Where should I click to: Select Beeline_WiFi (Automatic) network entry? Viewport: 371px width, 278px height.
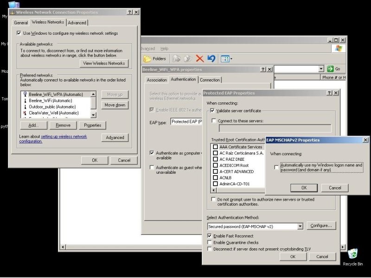[51, 101]
